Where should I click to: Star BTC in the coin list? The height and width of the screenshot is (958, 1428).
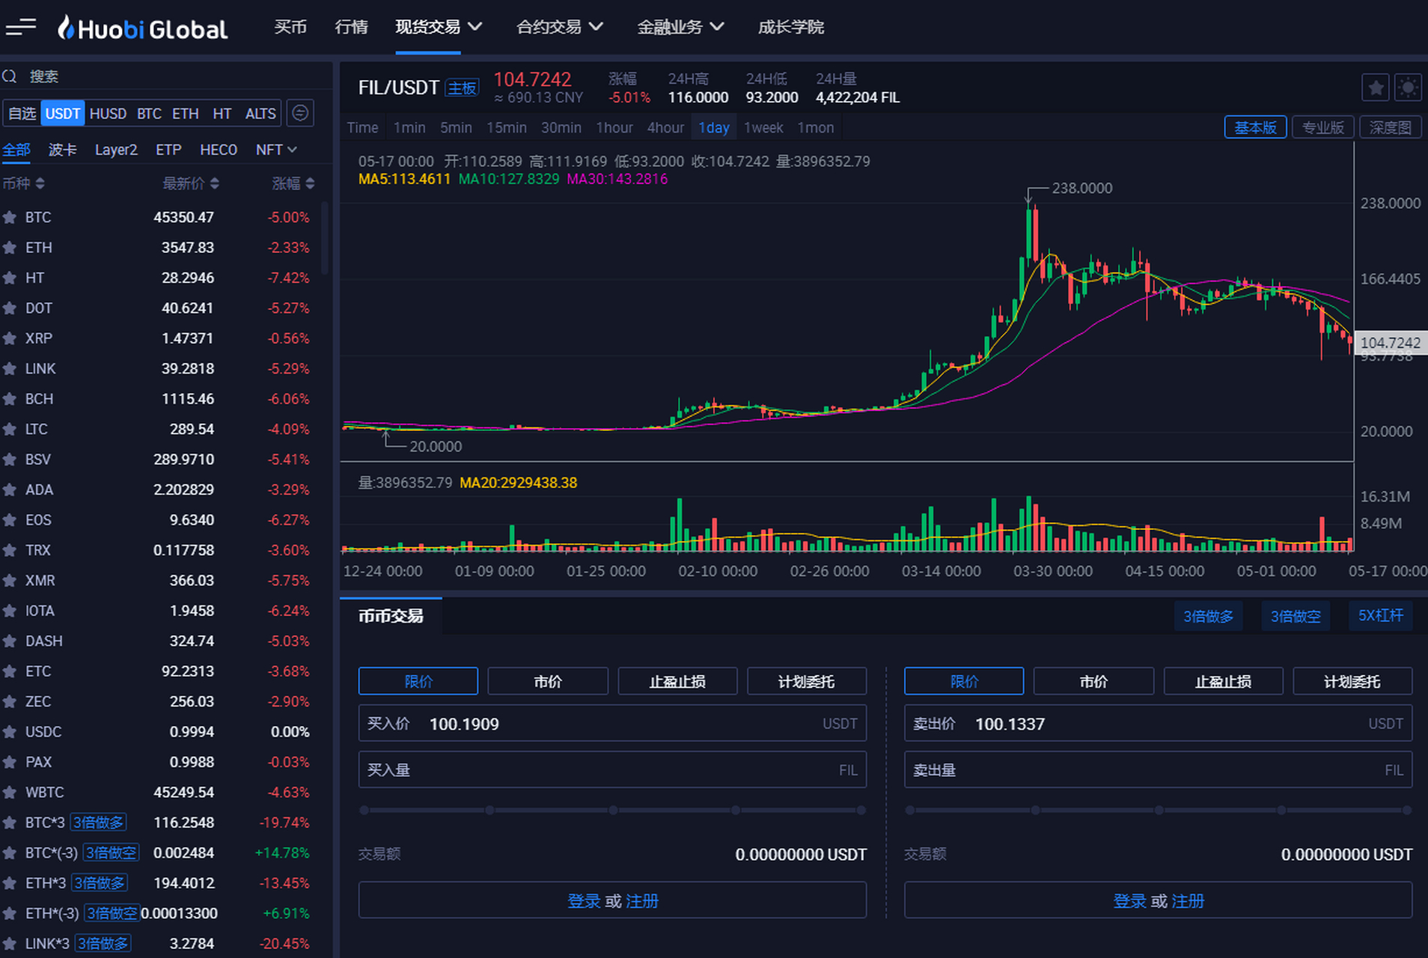10,218
